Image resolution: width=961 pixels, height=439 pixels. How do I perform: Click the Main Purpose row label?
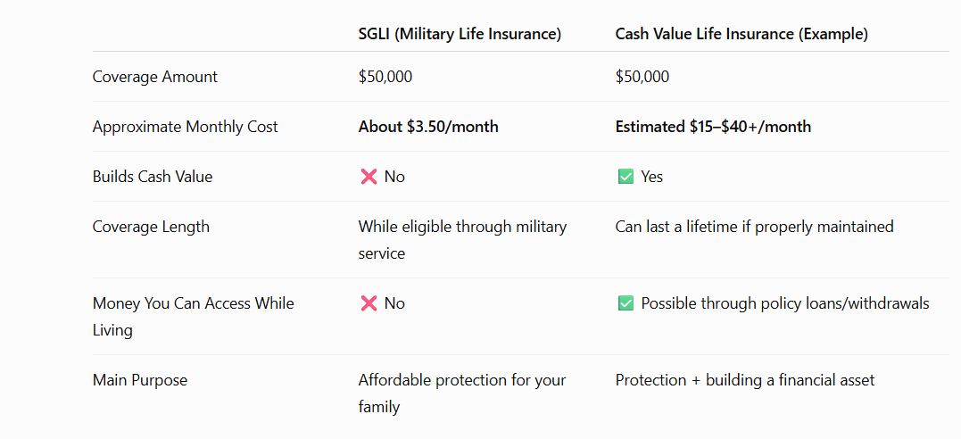tap(140, 380)
